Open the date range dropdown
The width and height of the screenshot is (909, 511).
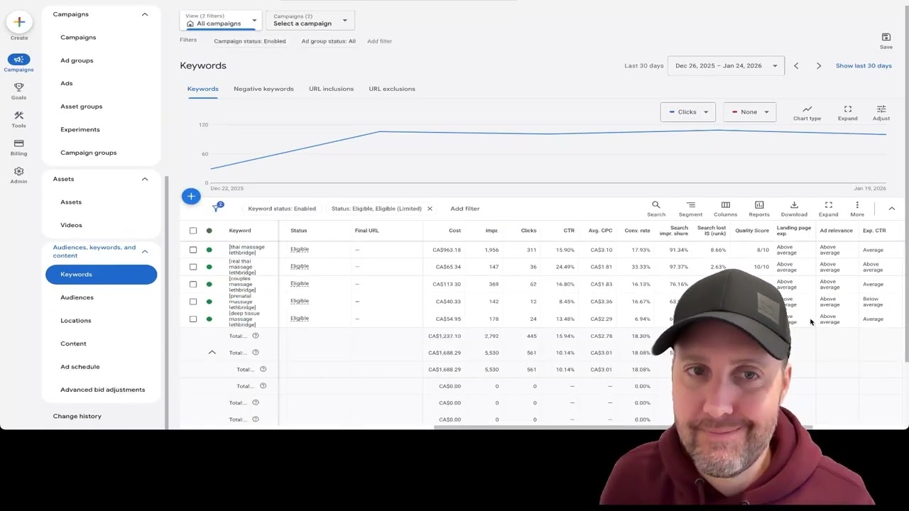point(726,66)
